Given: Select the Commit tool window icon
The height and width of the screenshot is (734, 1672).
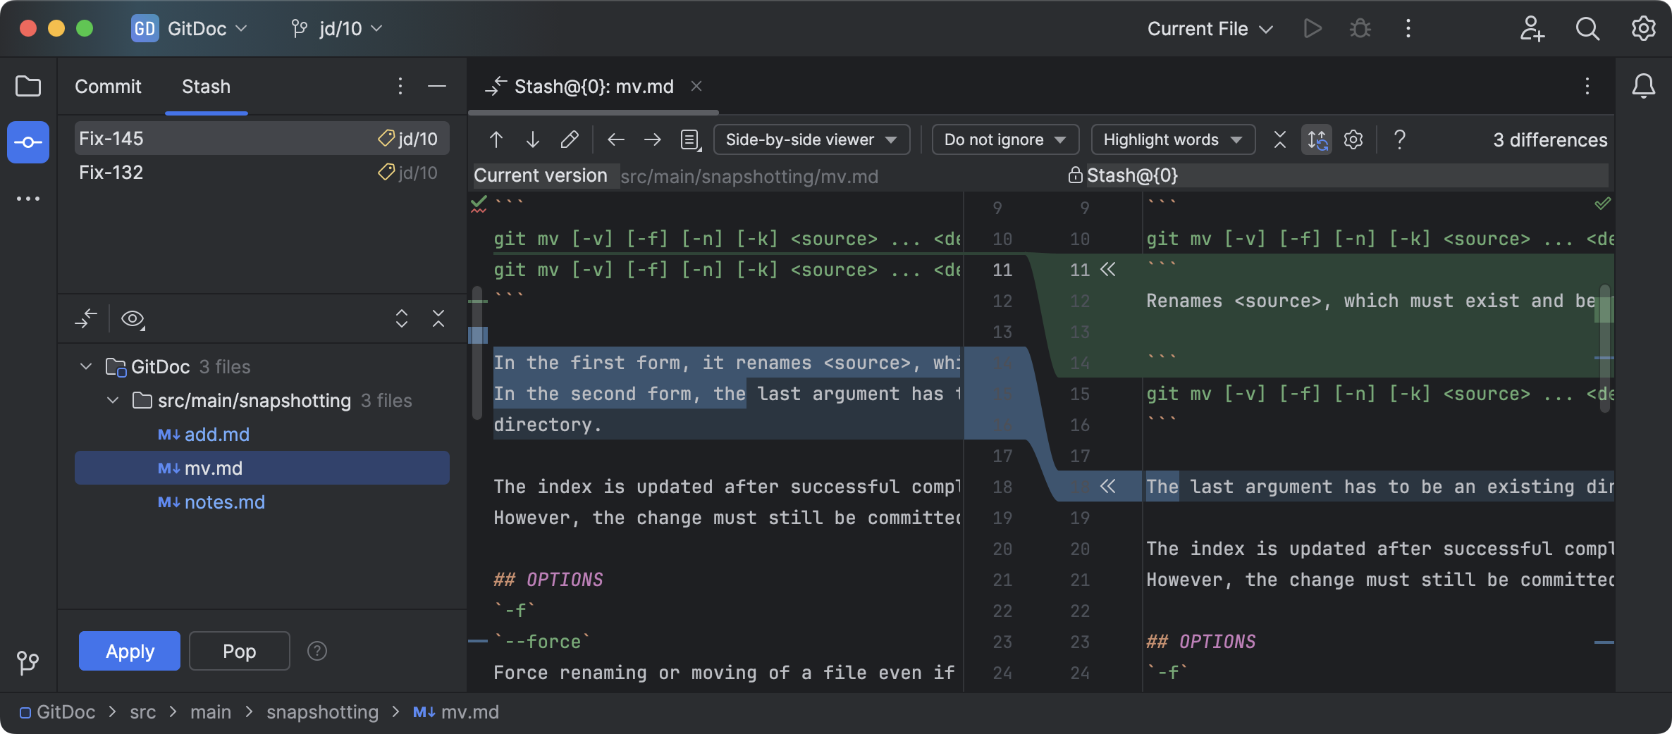Looking at the screenshot, I should click(27, 142).
